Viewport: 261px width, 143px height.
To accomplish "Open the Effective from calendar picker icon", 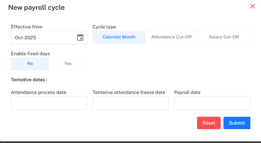I will pos(80,37).
